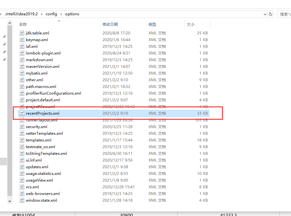291x216 pixels.
Task: Go to the .IntelliJIdea2019.2 breadcrumb folder
Action: tap(21, 14)
